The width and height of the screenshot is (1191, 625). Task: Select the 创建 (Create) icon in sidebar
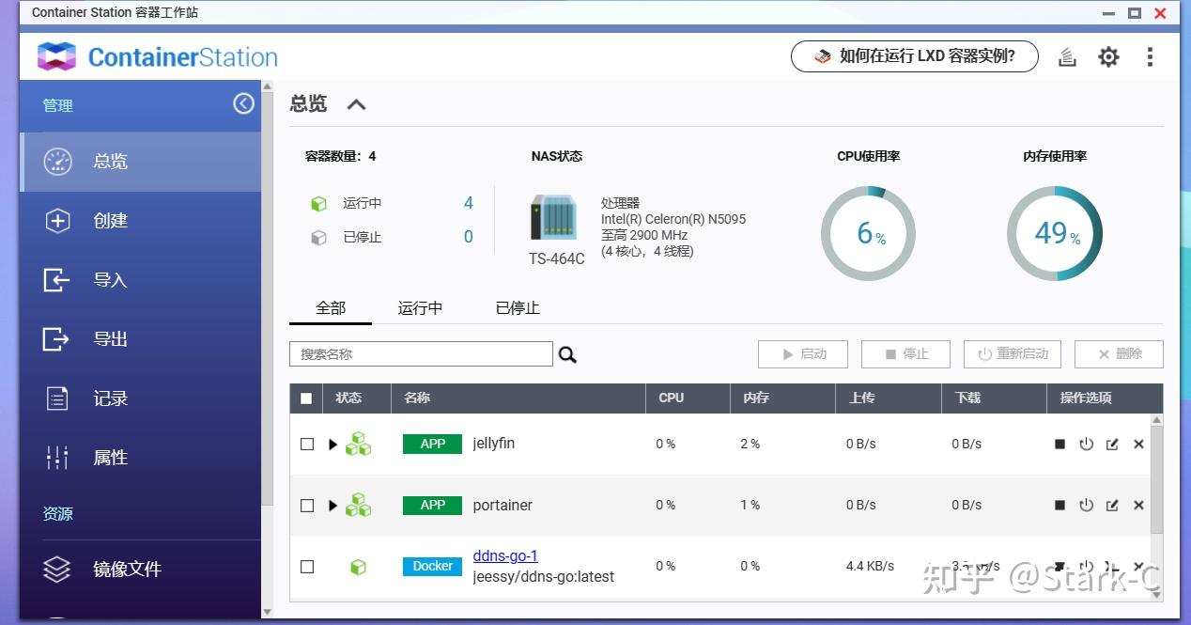pos(57,220)
